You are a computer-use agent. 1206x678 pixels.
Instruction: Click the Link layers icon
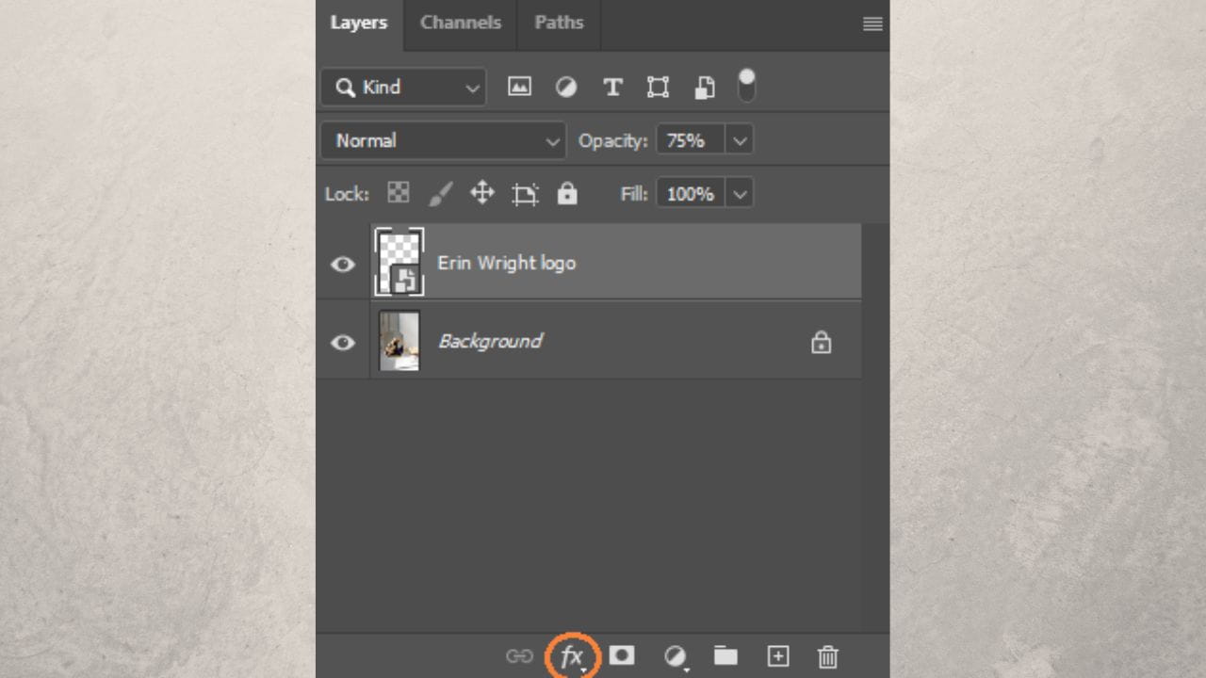[x=519, y=656]
